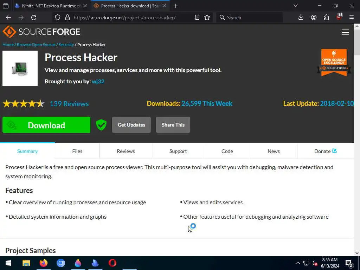The height and width of the screenshot is (270, 360).
Task: Click the Open Source Excellence badge
Action: tap(334, 63)
